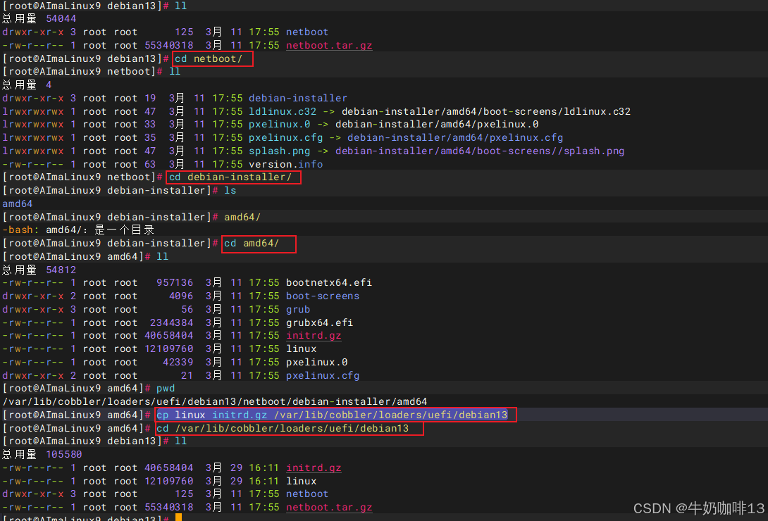Click the netboot directory in the final listing
Viewport: 768px width, 521px height.
pos(307,494)
